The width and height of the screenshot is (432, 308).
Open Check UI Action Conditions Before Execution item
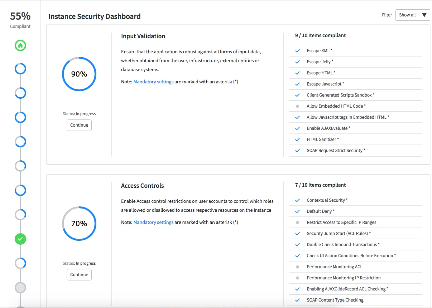351,256
